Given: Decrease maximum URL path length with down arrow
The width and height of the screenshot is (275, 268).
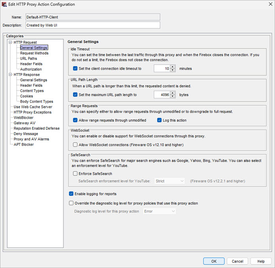Looking at the screenshot, I should pos(172,97).
